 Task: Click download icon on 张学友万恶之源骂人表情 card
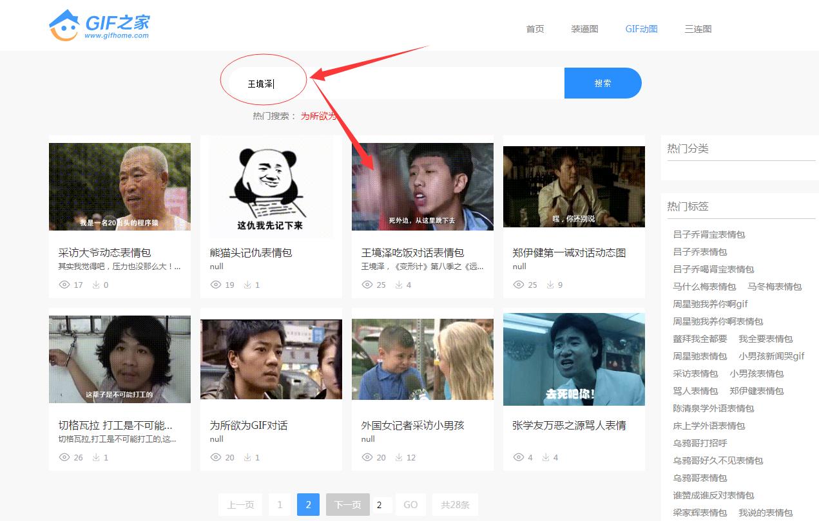546,457
